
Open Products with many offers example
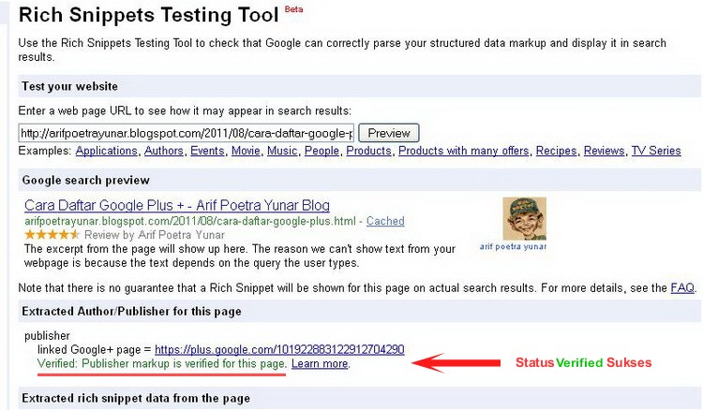464,151
